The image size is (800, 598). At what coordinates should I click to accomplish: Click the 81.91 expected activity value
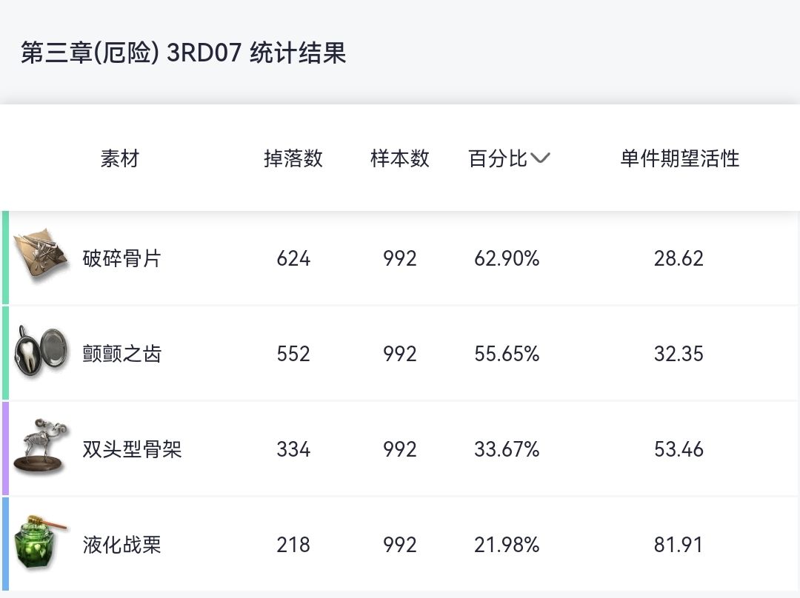[679, 545]
